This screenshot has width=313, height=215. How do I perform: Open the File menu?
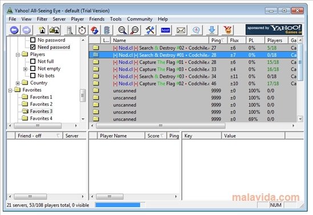click(13, 19)
